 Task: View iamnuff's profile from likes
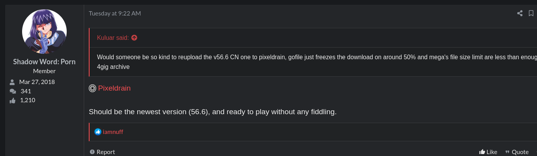pos(113,132)
